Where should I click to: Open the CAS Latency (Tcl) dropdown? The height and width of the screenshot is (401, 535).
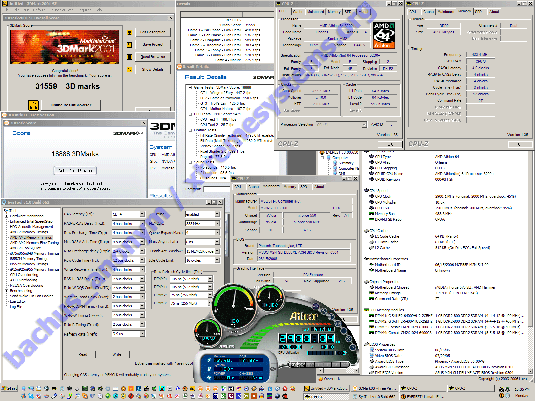[142, 214]
